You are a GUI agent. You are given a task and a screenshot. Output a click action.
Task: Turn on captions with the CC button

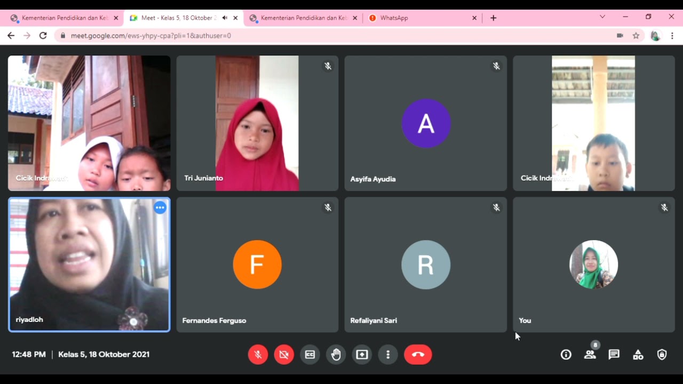pyautogui.click(x=310, y=355)
